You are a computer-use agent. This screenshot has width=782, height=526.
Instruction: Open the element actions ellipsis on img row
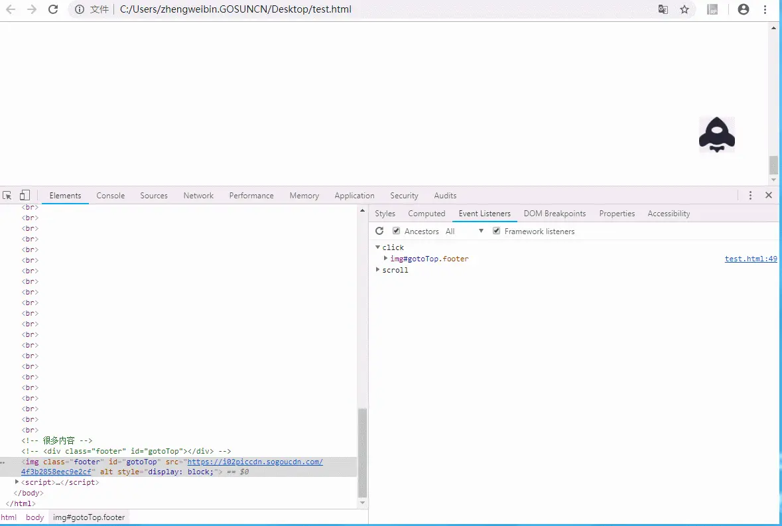pos(3,463)
